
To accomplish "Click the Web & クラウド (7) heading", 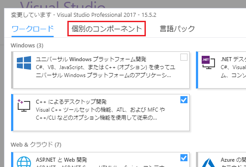I will point(36,144).
